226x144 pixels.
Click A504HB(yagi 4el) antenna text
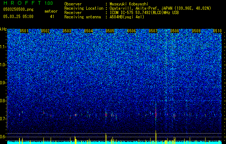click(x=127, y=17)
